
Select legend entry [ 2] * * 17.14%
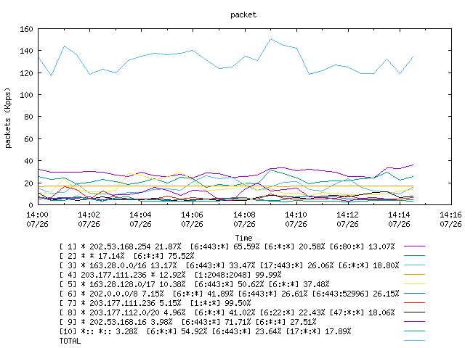[126, 256]
